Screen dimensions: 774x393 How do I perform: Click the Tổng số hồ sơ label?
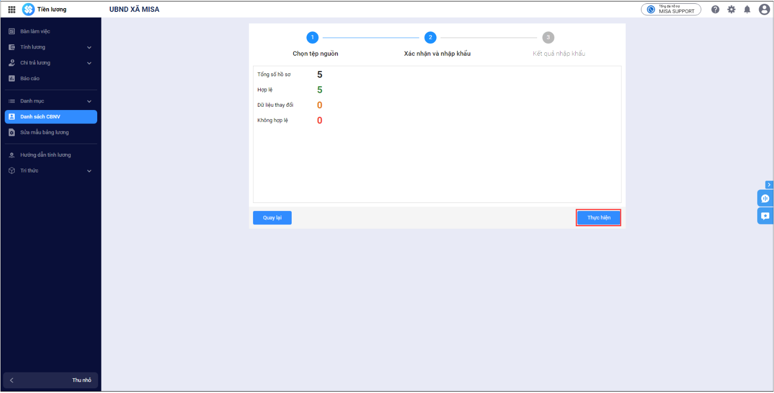click(274, 74)
